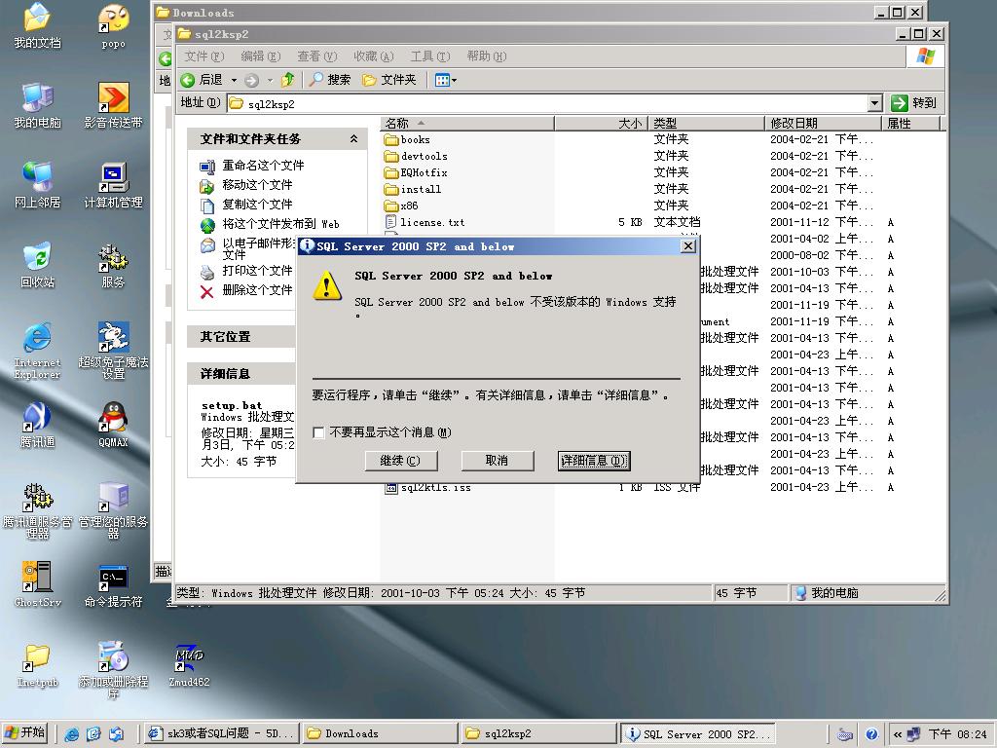Select the license.txt file
The height and width of the screenshot is (748, 997).
click(x=425, y=223)
